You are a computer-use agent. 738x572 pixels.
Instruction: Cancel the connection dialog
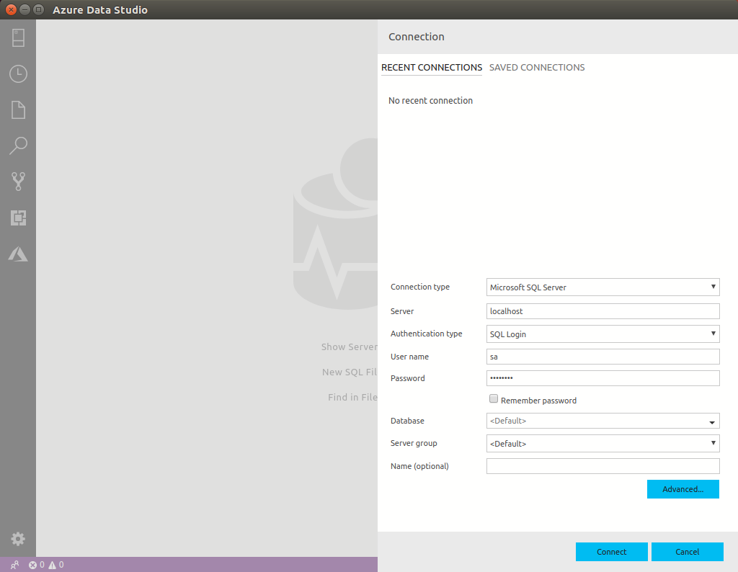(x=687, y=552)
